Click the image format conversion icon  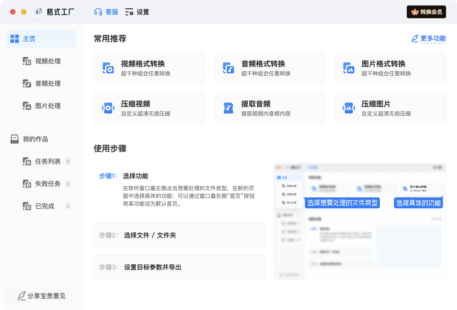(348, 68)
